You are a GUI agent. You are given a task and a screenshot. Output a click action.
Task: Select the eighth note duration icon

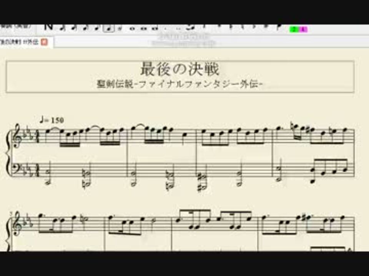point(96,27)
